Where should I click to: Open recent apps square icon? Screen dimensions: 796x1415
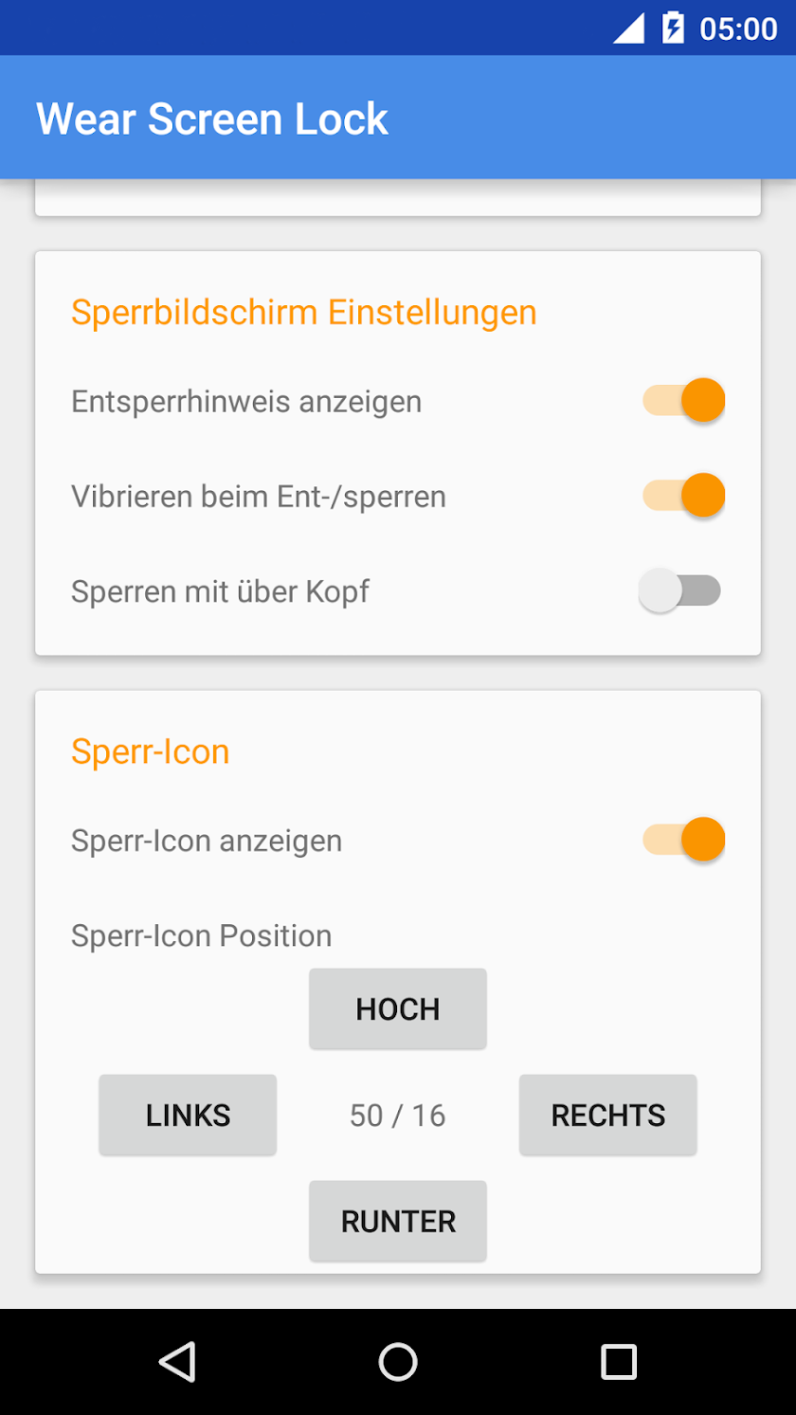click(x=619, y=1362)
